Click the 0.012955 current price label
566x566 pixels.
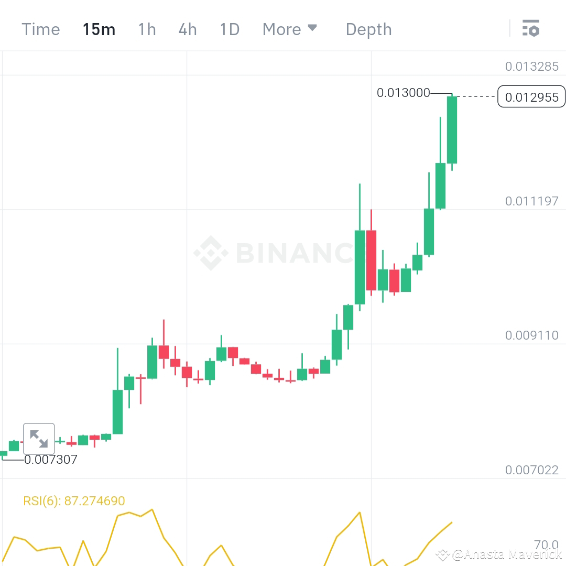(531, 97)
